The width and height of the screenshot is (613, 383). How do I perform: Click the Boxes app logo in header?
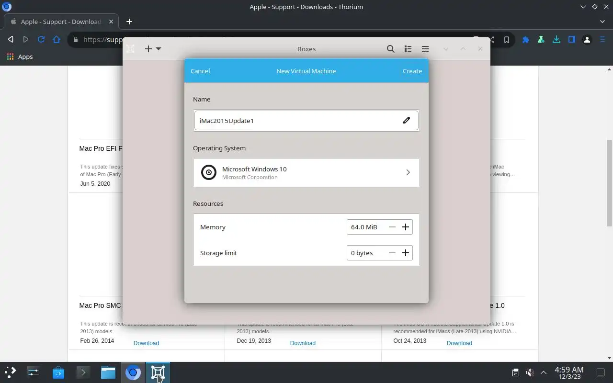pos(130,49)
